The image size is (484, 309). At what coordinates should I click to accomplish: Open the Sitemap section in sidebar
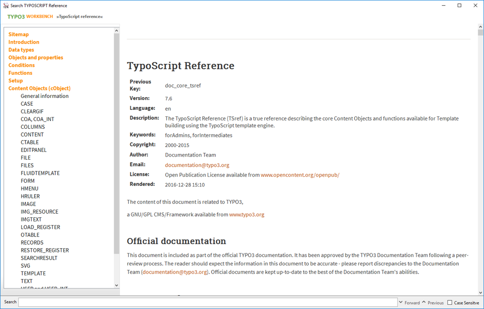coord(19,35)
